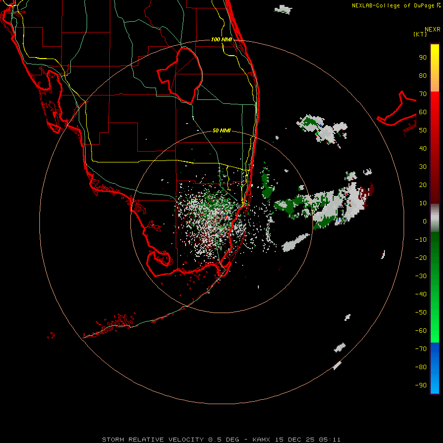Click the 90 value on velocity scale

[x=423, y=58]
